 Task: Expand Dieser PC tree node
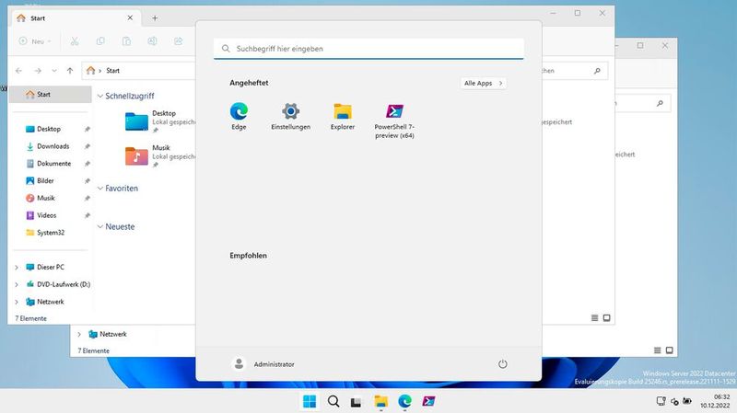(x=17, y=268)
